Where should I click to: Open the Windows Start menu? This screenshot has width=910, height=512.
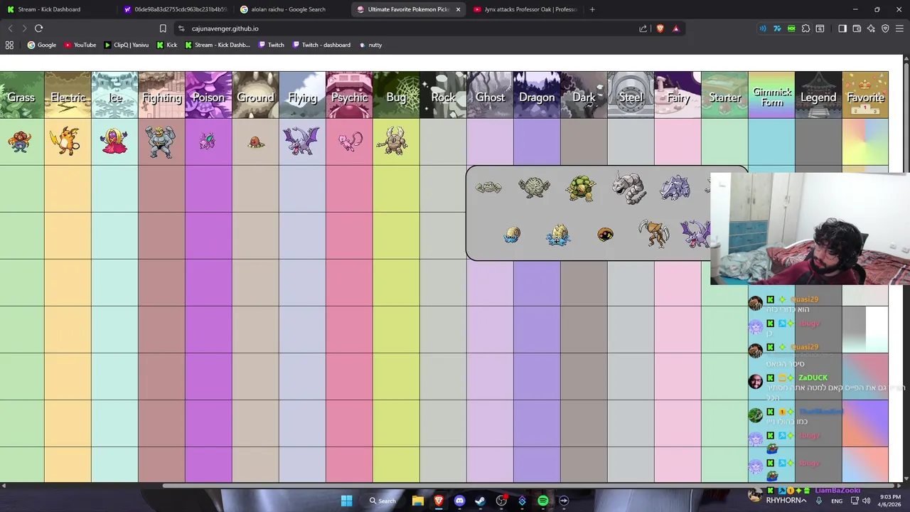(346, 501)
